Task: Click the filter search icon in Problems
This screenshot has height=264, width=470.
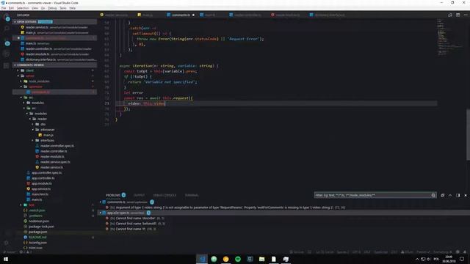Action: pyautogui.click(x=433, y=195)
